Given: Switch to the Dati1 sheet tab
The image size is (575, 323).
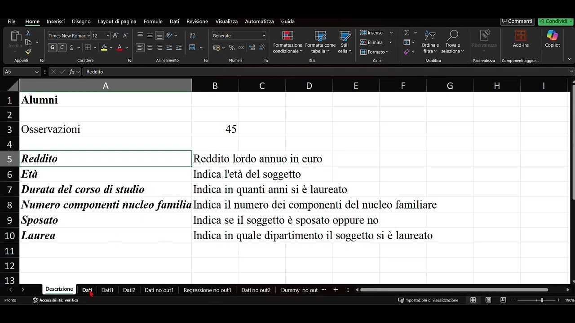Looking at the screenshot, I should (x=107, y=290).
